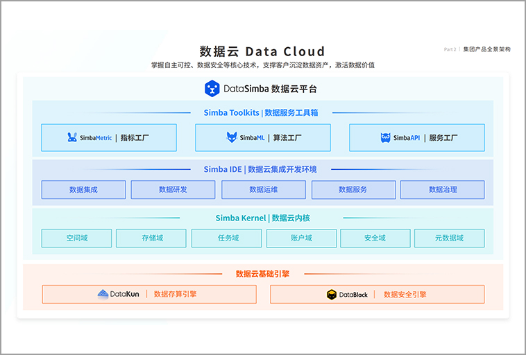Click the 数据安全引擎 label
526x355 pixels.
[x=405, y=294]
